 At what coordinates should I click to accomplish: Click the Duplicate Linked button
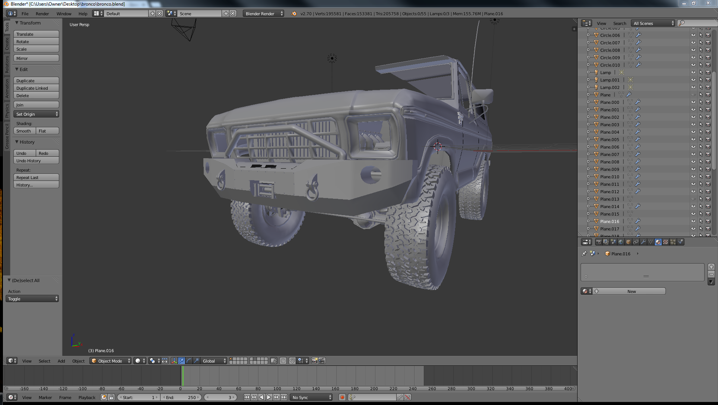[36, 88]
